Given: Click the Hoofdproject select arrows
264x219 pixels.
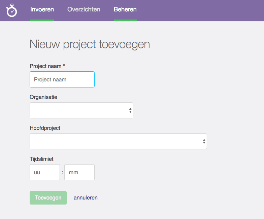Looking at the screenshot, I should (204, 141).
